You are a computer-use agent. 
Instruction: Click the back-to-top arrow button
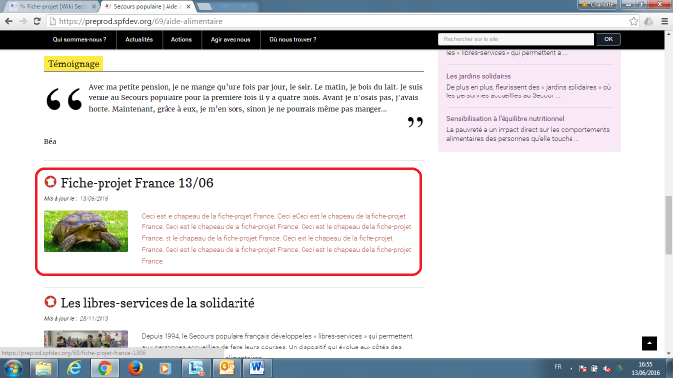(x=649, y=344)
